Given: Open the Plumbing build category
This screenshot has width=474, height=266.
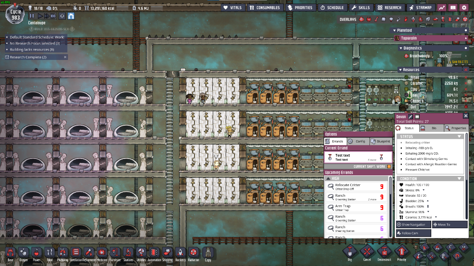Looking at the screenshot, I should tap(63, 252).
